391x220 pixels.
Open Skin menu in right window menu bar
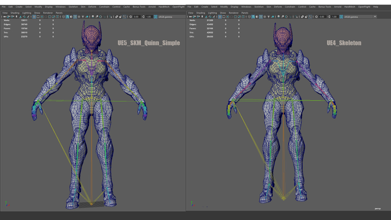pos(268,7)
